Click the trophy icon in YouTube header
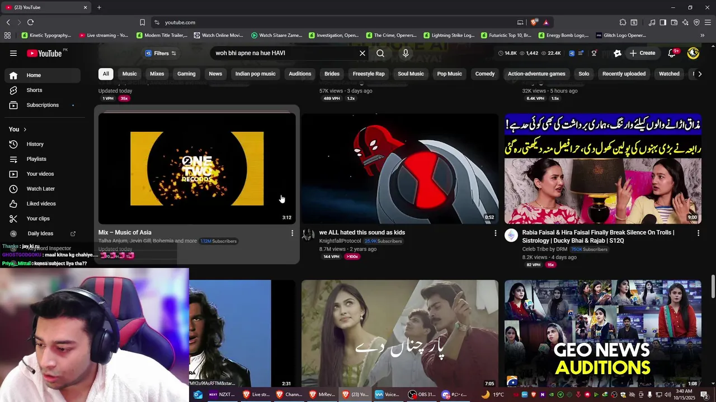Screen dimensions: 716x402 click(594, 53)
